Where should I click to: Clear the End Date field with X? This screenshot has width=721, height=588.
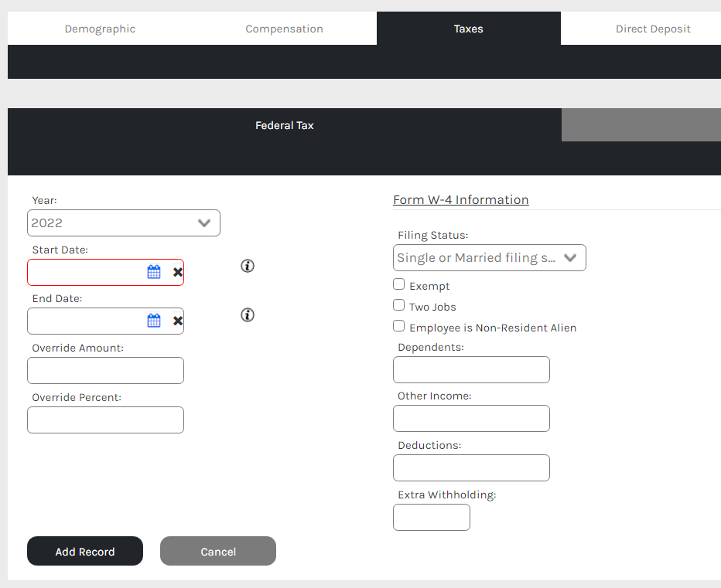pyautogui.click(x=178, y=321)
